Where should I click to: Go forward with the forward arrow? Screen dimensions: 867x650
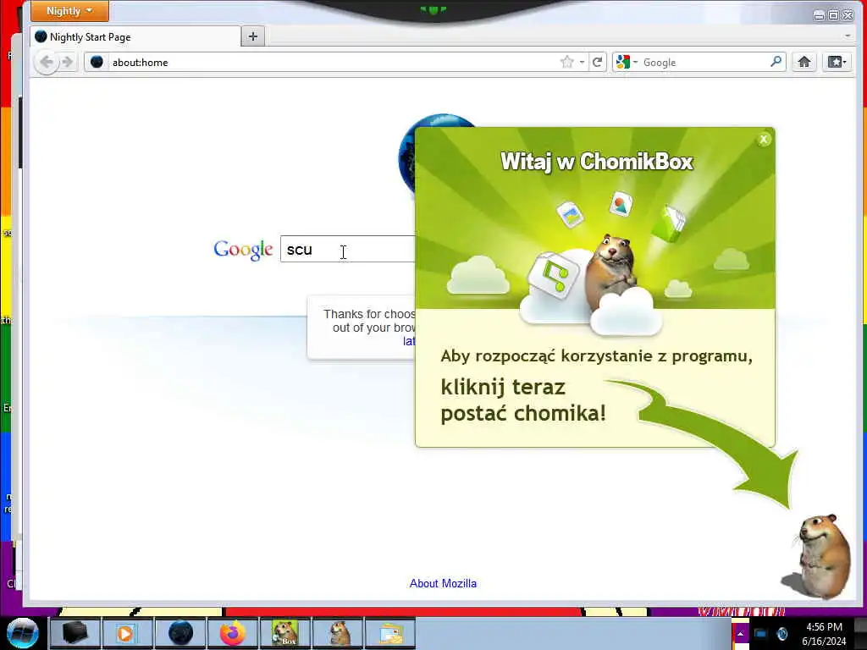[x=68, y=62]
